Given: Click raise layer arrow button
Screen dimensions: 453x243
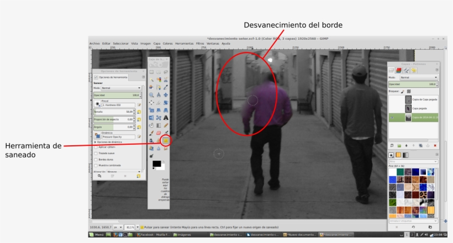Looking at the screenshot, I should click(x=406, y=146).
